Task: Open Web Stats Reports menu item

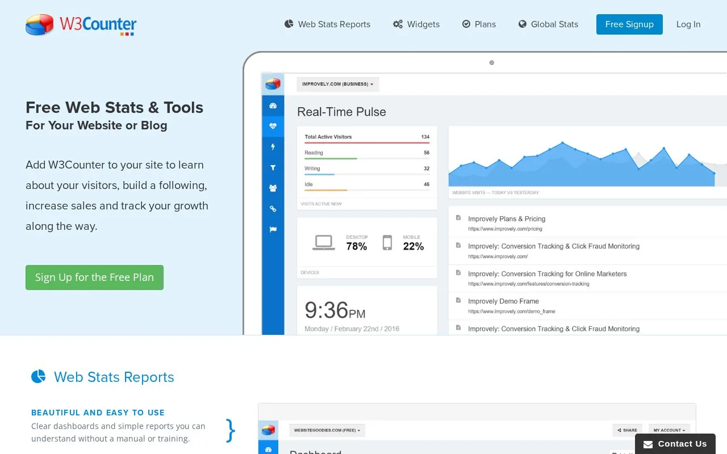Action: (x=328, y=24)
